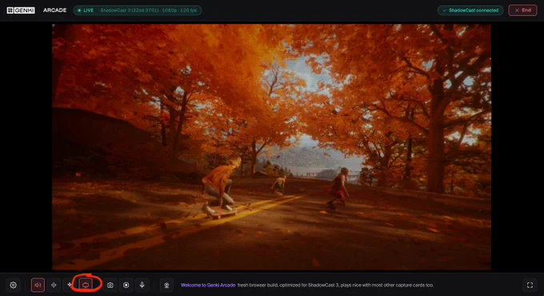Toggle the circled display mode button

point(86,285)
